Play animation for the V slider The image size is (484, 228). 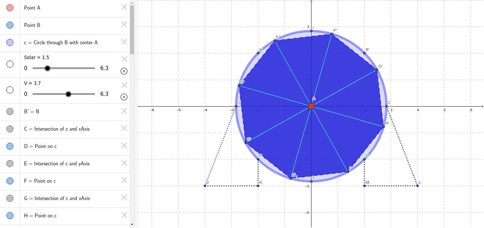click(x=124, y=97)
